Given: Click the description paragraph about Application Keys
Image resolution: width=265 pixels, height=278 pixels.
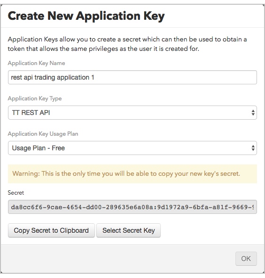Looking at the screenshot, I should pyautogui.click(x=127, y=44).
